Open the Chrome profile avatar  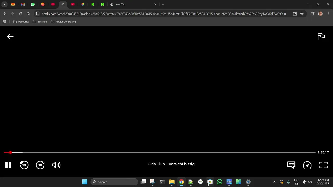click(x=321, y=14)
